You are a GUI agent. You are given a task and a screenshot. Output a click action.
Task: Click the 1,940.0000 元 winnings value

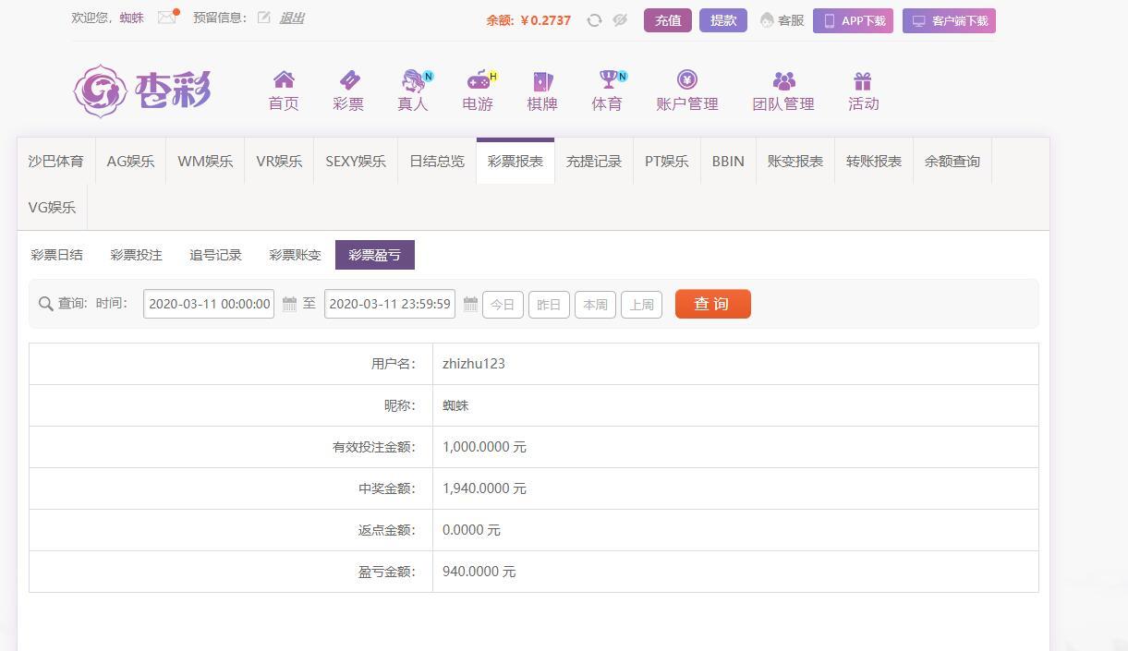pos(484,488)
